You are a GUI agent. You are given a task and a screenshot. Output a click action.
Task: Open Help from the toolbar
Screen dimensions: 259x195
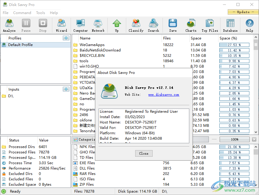tap(249, 25)
